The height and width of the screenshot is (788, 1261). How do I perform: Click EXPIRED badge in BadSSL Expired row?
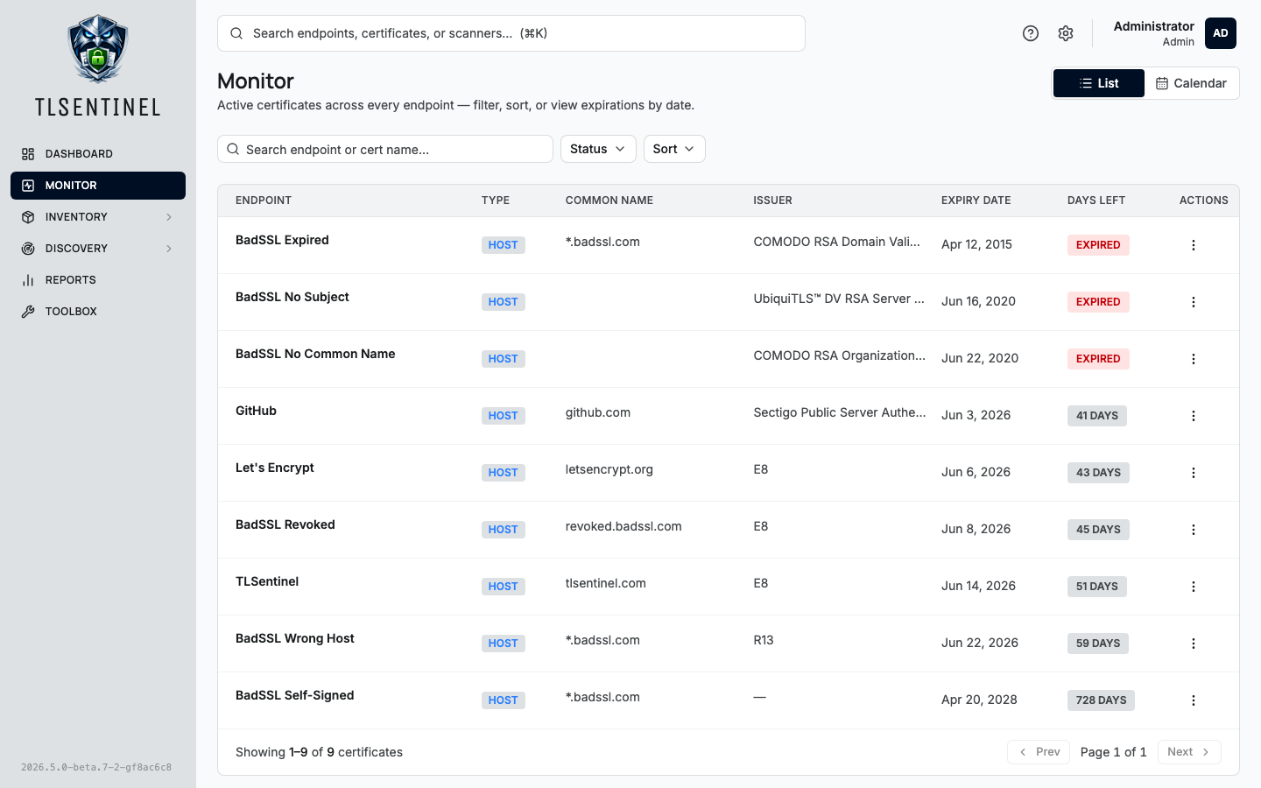(x=1098, y=245)
